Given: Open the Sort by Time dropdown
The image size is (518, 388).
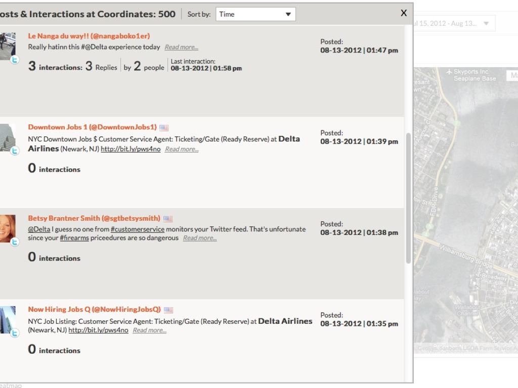Looking at the screenshot, I should 255,14.
